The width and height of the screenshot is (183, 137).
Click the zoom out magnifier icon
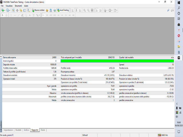point(88,10)
